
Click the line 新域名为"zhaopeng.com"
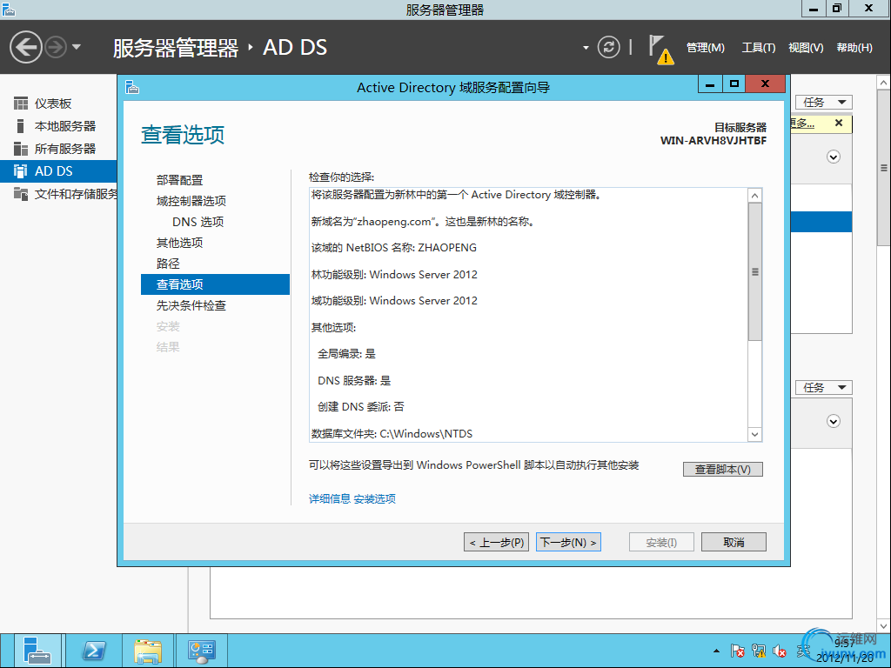point(423,222)
